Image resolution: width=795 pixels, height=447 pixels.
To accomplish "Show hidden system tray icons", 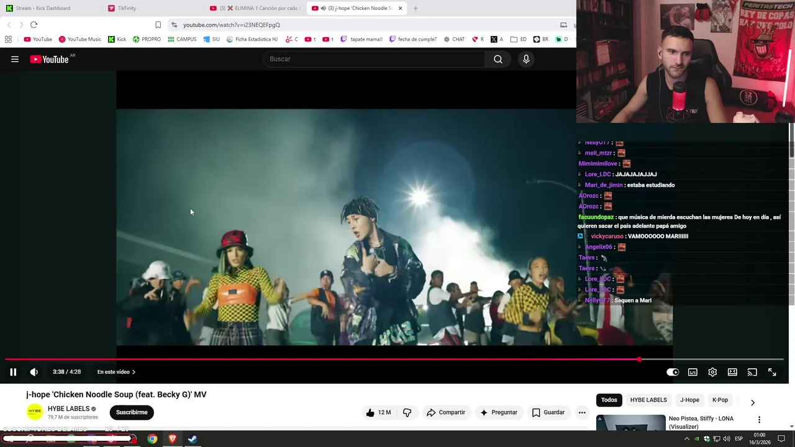I will (687, 439).
